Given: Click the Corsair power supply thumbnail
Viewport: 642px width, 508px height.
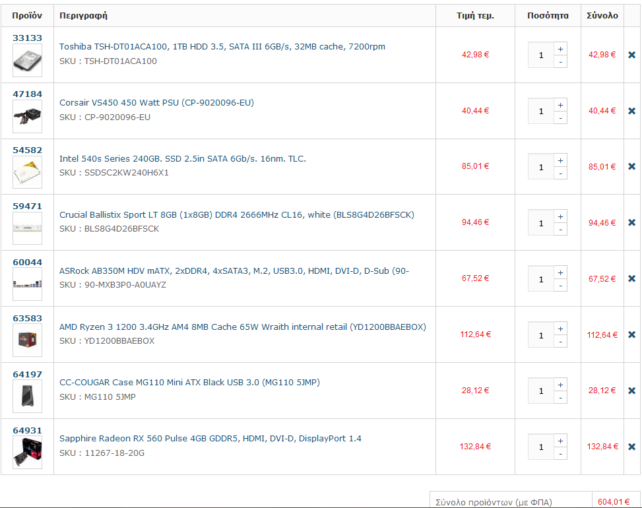Looking at the screenshot, I should pos(28,117).
